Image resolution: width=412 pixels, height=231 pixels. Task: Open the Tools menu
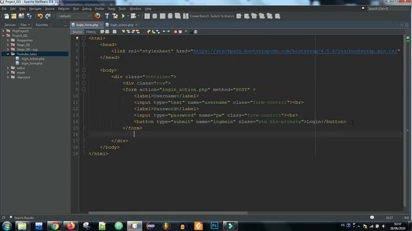pyautogui.click(x=122, y=8)
